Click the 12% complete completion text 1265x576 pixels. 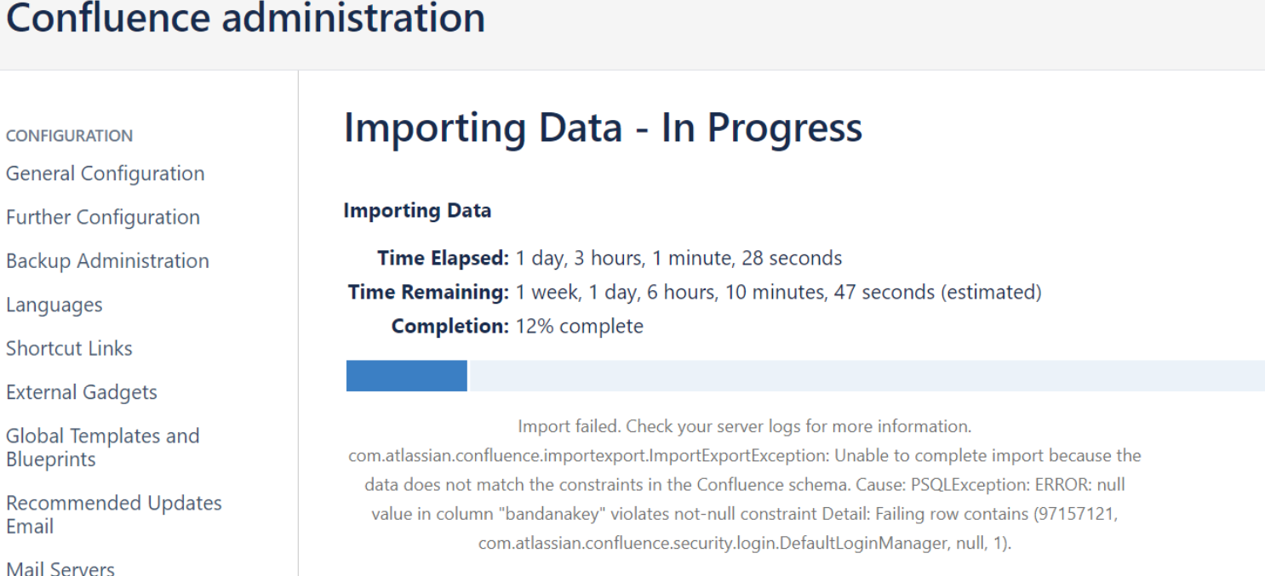[x=581, y=325]
